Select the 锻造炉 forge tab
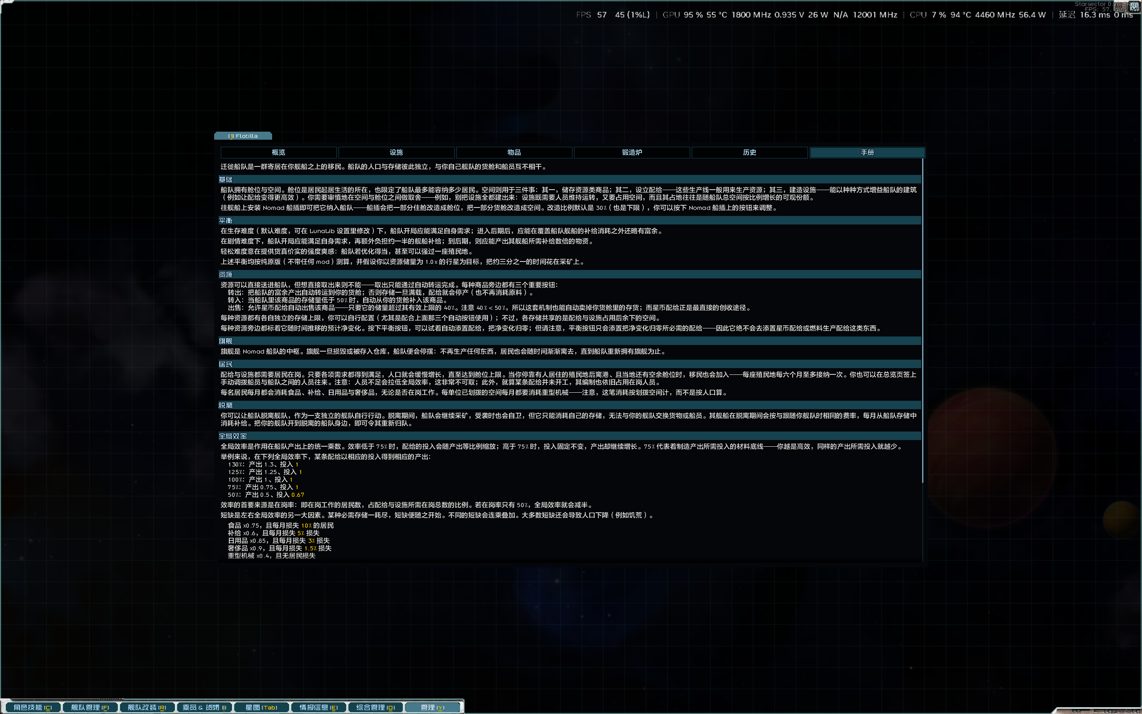 (632, 153)
